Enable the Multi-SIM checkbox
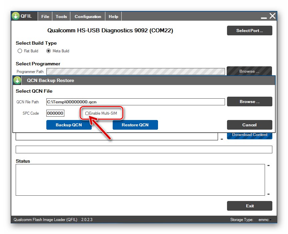The height and width of the screenshot is (234, 288). coord(87,113)
